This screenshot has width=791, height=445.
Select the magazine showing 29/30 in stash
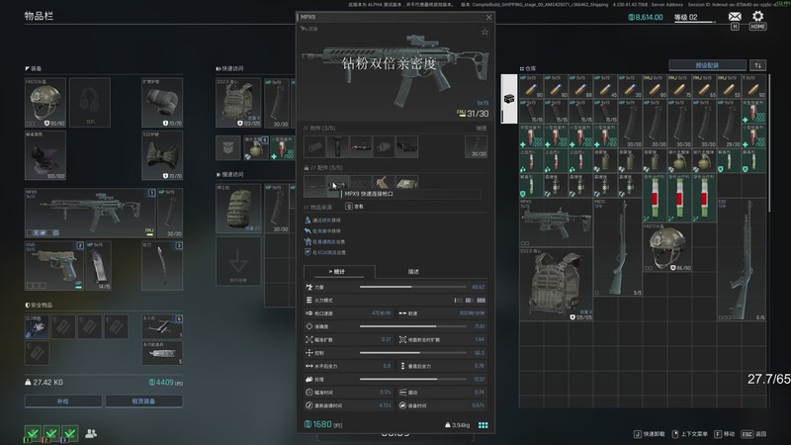[x=729, y=124]
